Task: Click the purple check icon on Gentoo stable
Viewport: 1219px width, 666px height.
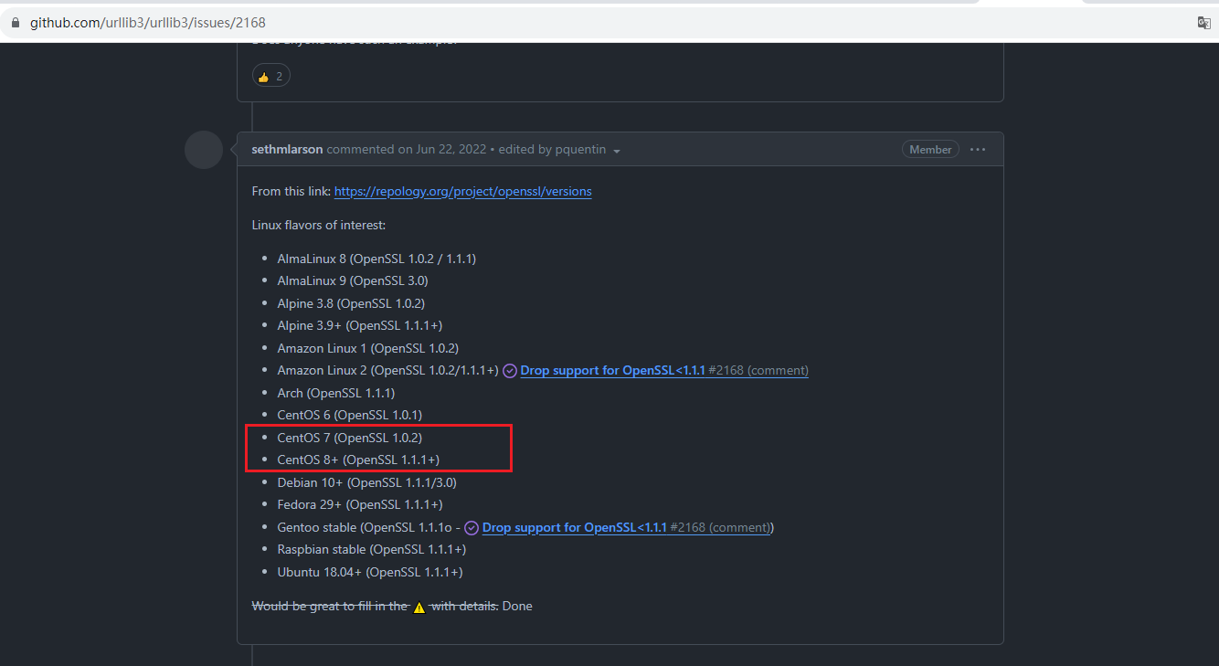Action: 472,528
